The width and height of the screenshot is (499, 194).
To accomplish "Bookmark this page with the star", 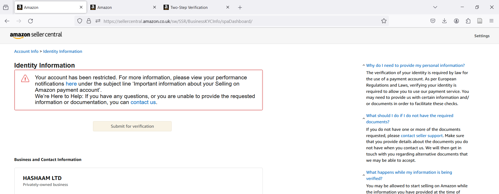I will (384, 21).
